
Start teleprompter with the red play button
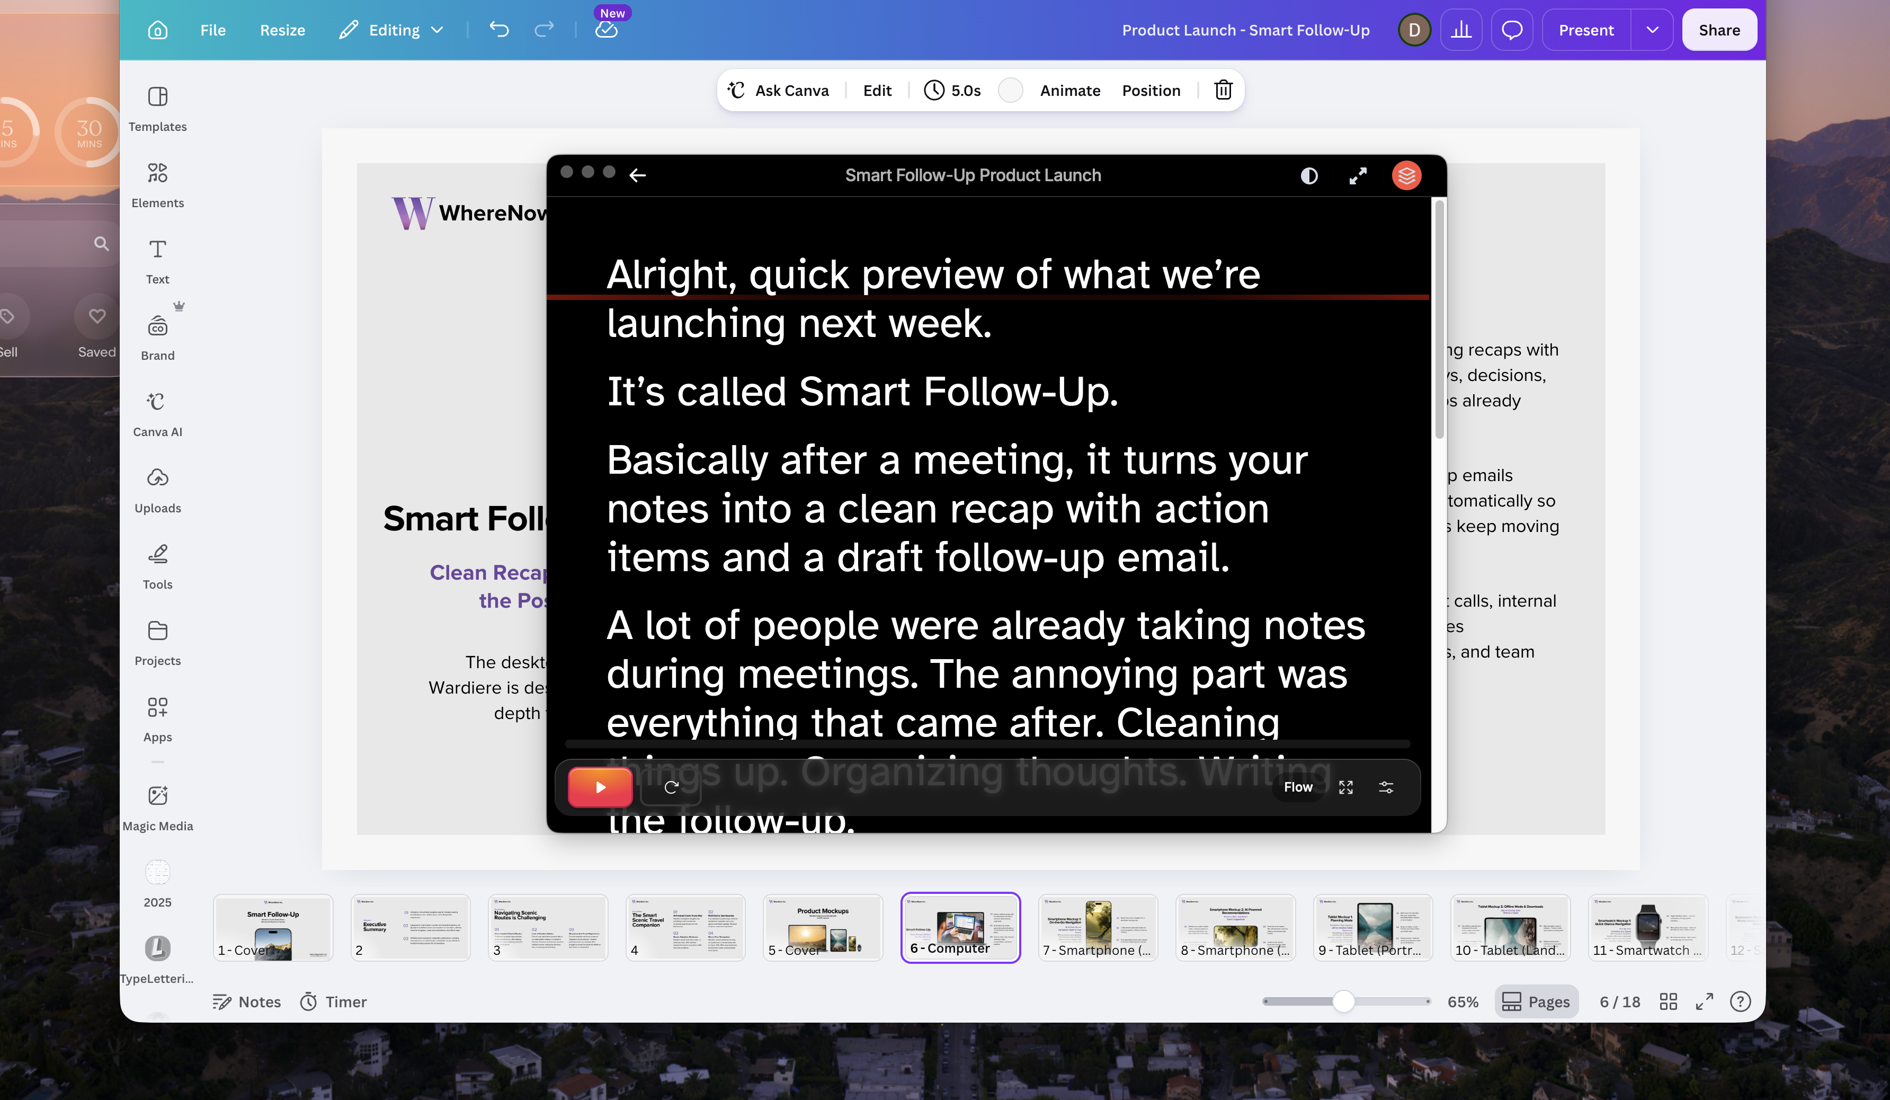coord(600,787)
